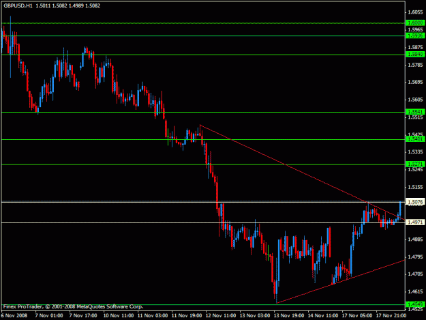Select the 1.4549 green price label
The height and width of the screenshot is (320, 426).
tap(415, 304)
